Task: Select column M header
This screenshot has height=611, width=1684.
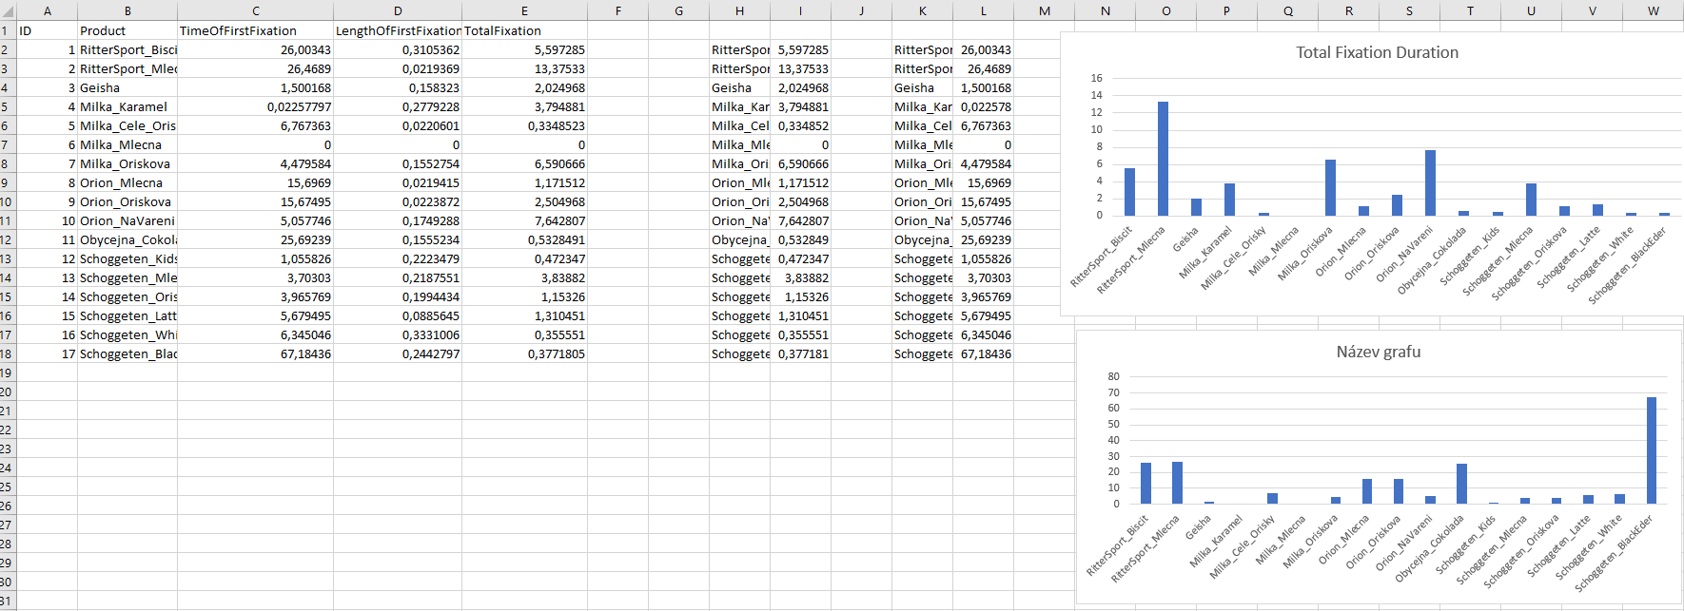Action: (1045, 10)
